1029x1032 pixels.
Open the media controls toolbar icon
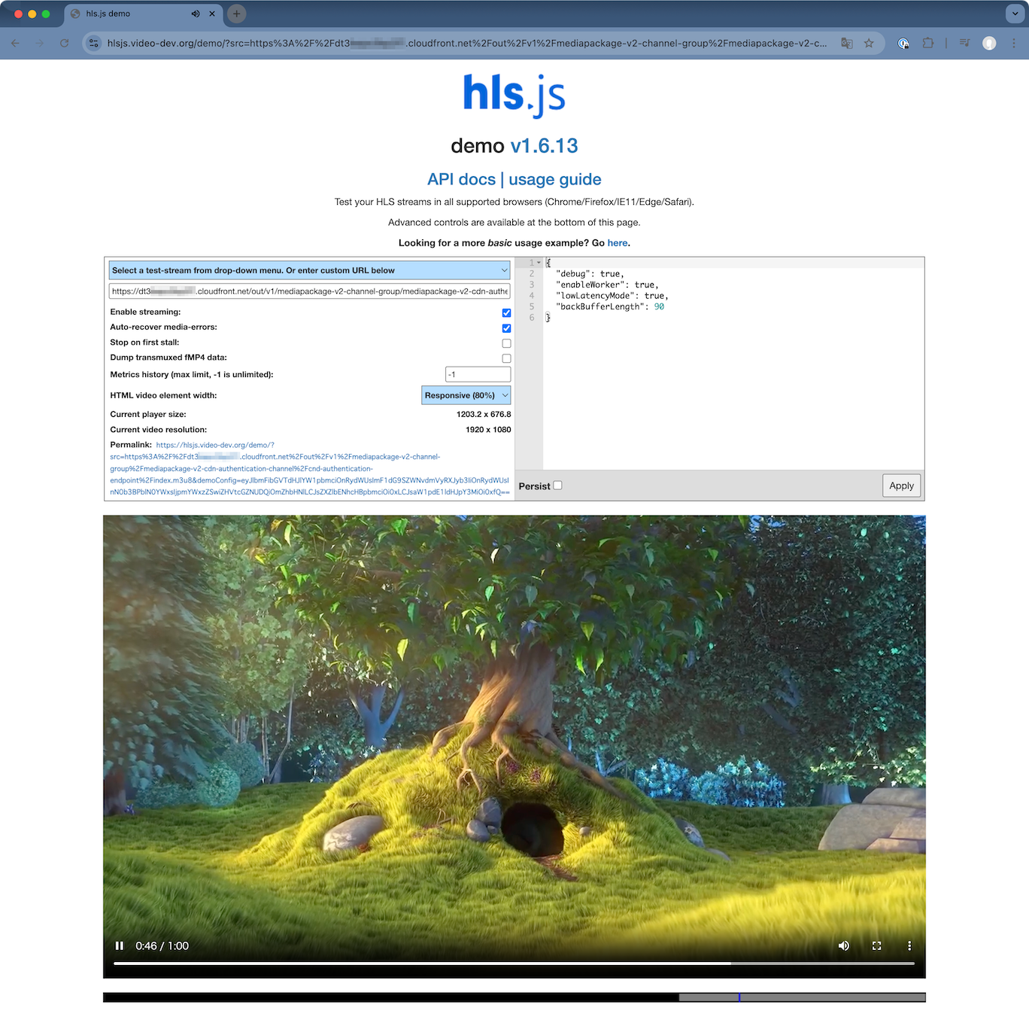964,43
